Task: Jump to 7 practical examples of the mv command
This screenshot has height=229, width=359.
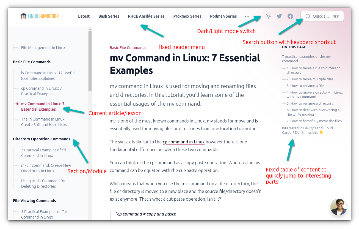Action: (306, 59)
